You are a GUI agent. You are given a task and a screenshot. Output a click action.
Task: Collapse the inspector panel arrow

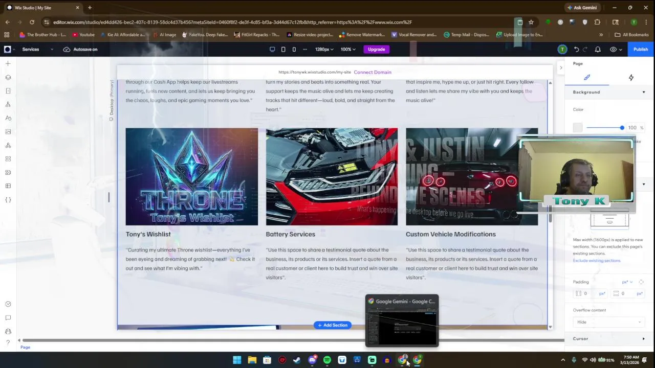pos(561,67)
